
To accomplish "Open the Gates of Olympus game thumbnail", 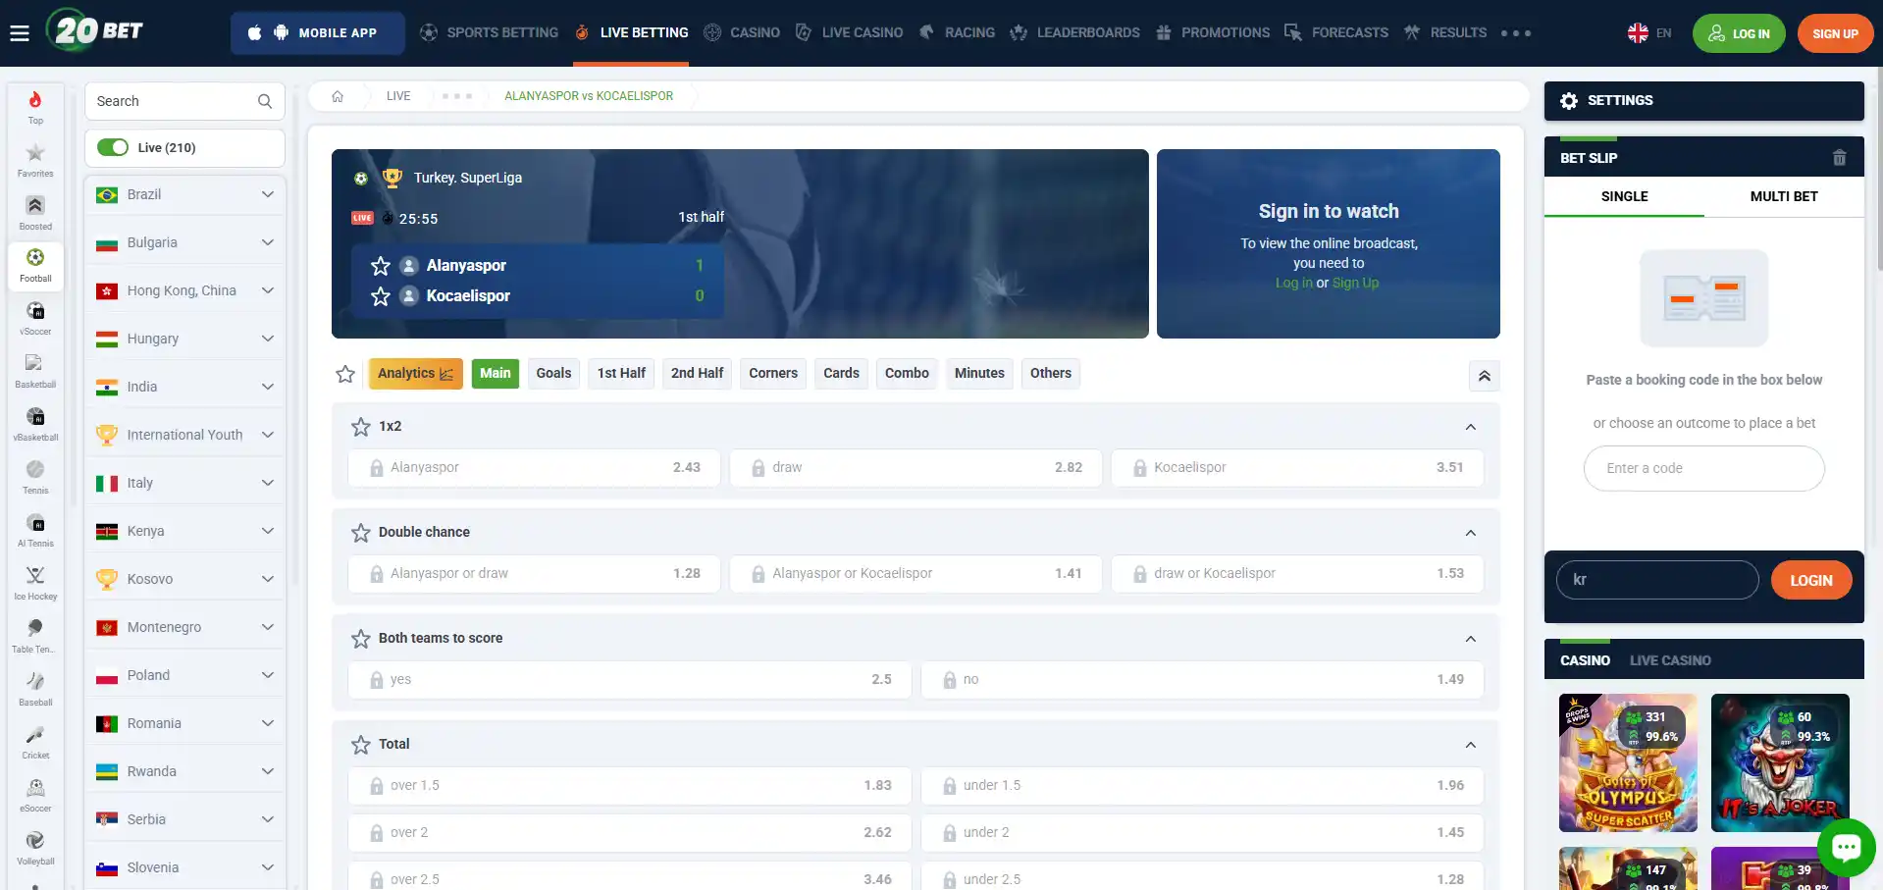I will pyautogui.click(x=1628, y=762).
